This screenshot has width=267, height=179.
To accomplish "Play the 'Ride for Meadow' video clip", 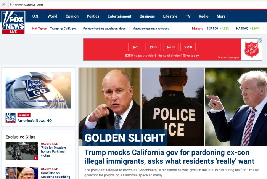I will 22,151.
